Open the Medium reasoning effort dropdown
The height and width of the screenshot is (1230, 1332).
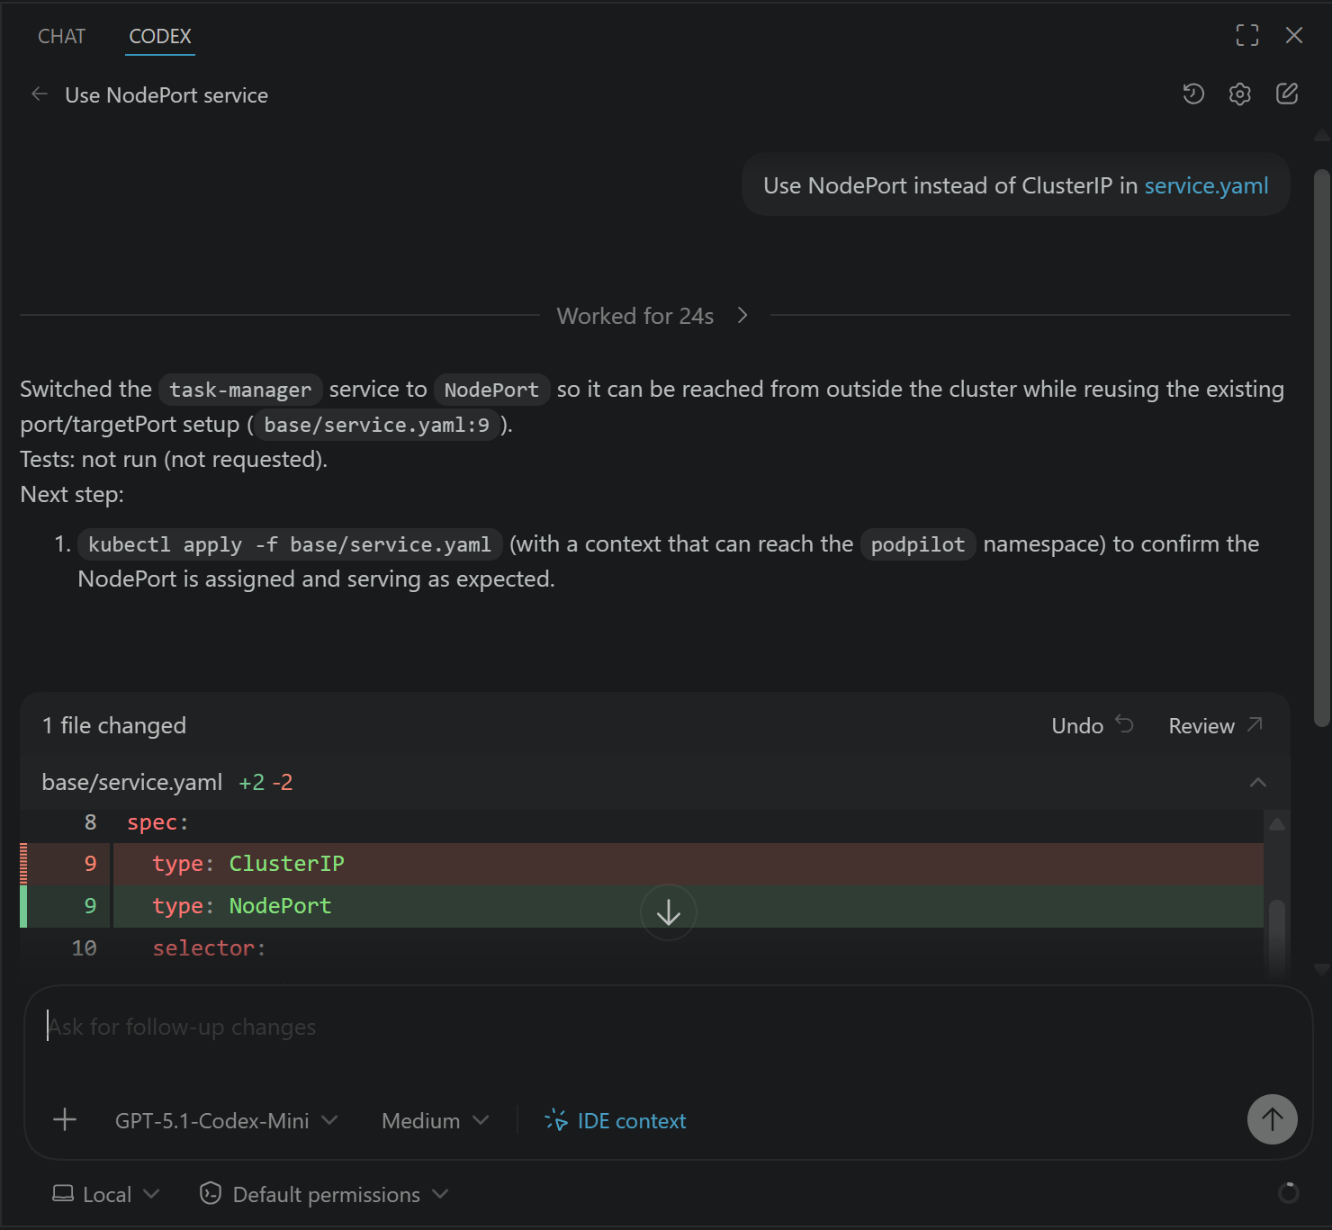(x=436, y=1121)
